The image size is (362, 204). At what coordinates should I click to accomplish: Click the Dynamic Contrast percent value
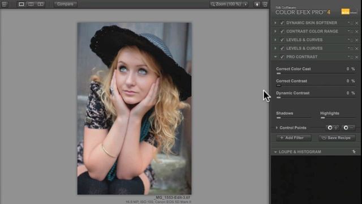(x=351, y=93)
